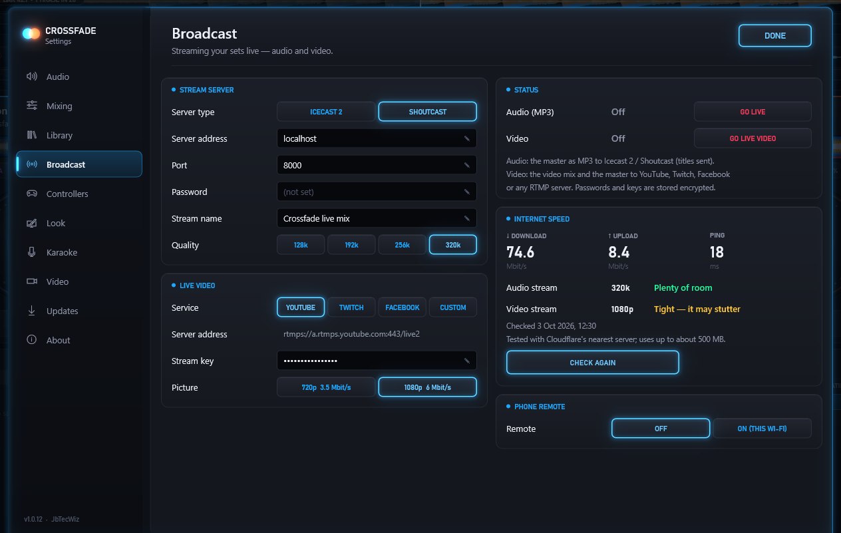Click the 8.4 upload speed value
Screen dimensions: 841x533
point(619,252)
